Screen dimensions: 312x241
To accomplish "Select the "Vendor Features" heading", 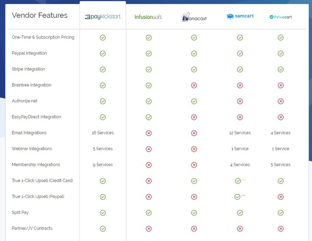I will pos(40,15).
